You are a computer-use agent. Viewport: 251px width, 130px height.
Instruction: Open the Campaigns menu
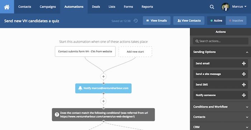48,7
